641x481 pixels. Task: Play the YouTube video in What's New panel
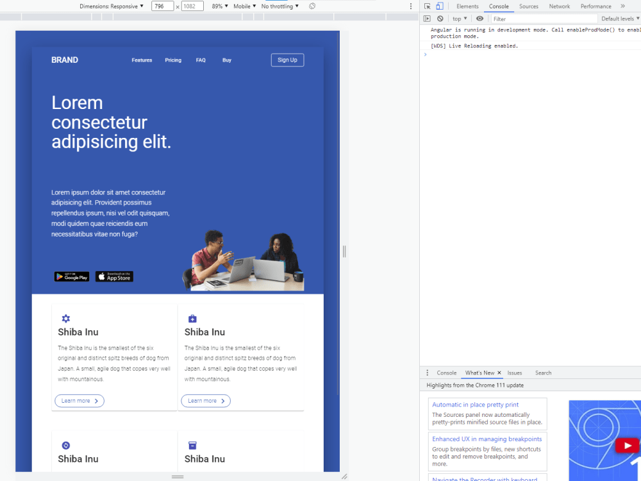coord(628,445)
